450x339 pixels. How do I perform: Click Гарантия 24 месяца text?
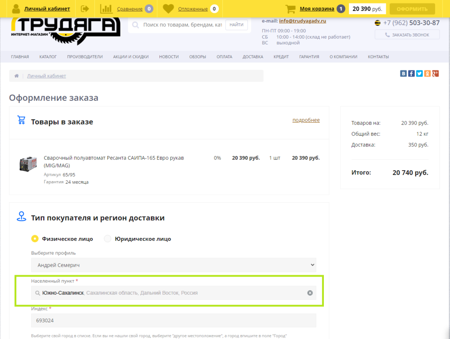click(66, 182)
